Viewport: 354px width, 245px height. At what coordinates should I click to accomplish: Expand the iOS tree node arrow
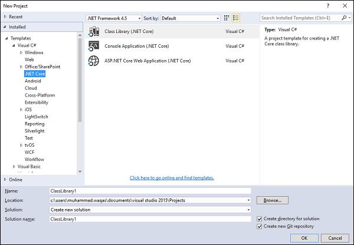21,110
